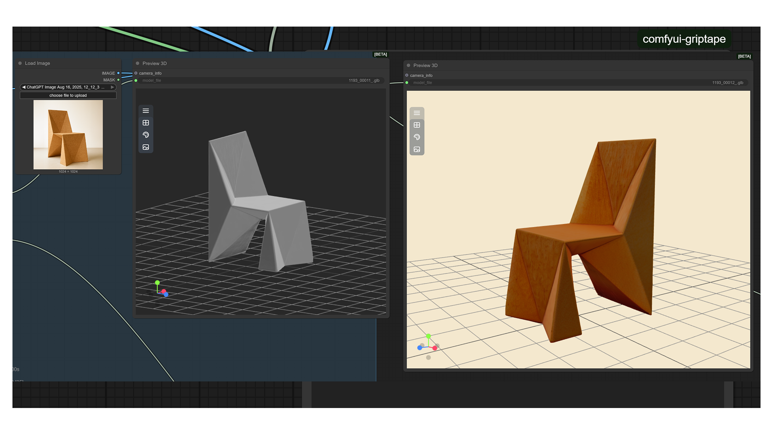Toggle grid icon in left Preview 3D viewer
Viewport: 773px width, 435px height.
click(x=146, y=123)
